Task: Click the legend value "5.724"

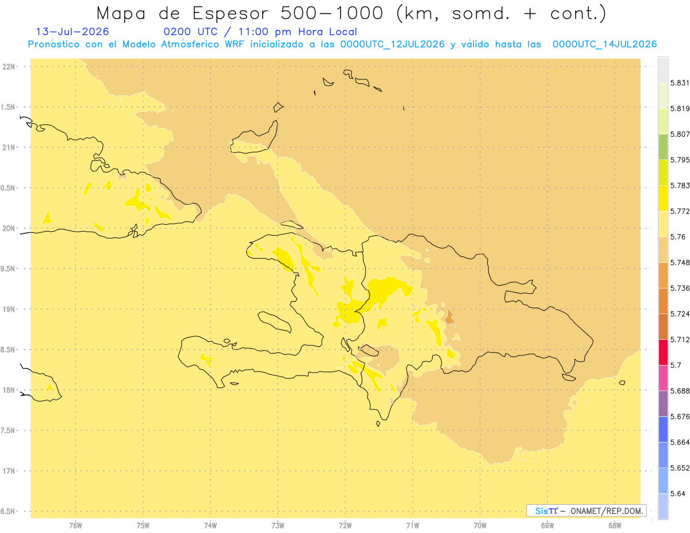Action: (x=680, y=313)
